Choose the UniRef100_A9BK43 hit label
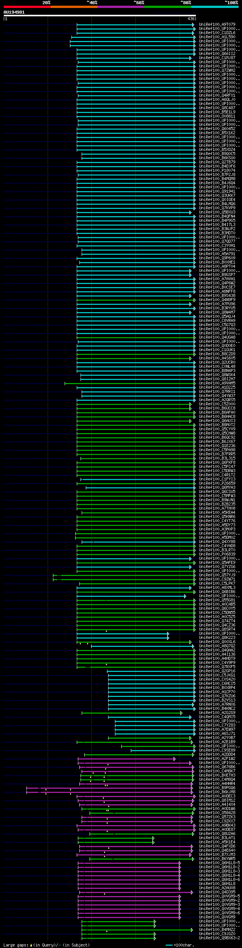Viewport: 242px width, 948px height. point(217,826)
